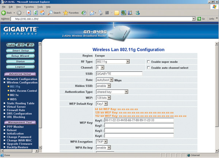Click the yellow Discuss note icon
Image resolution: width=219 pixels, height=158 pixels.
pos(117,13)
